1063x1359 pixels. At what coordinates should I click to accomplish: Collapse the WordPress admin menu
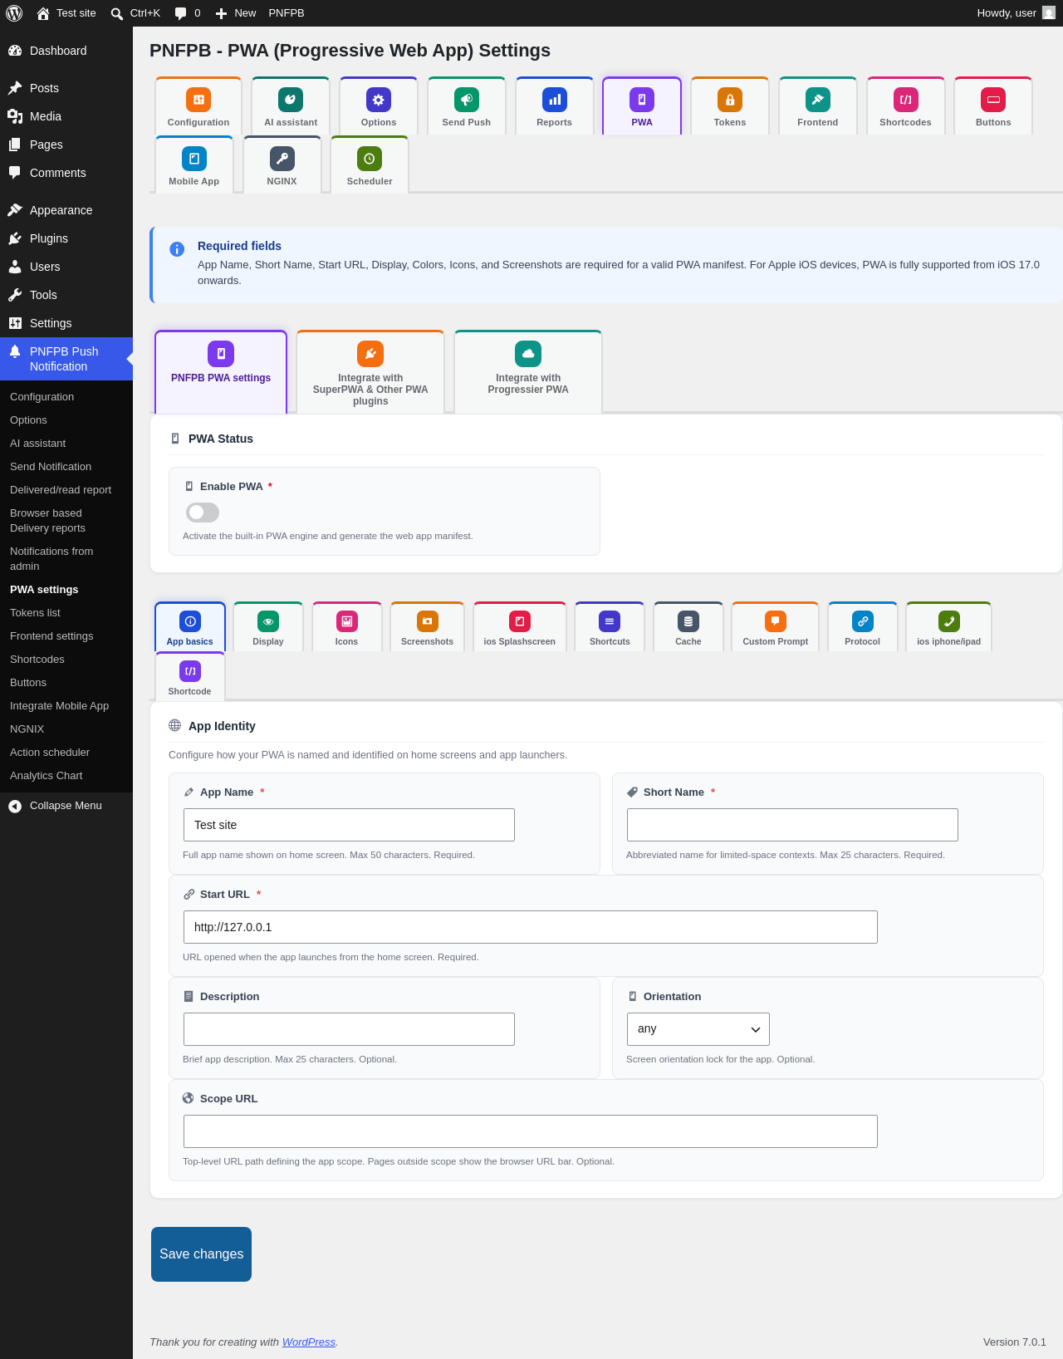(x=66, y=806)
